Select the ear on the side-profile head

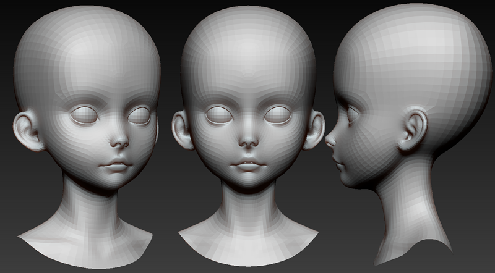point(415,132)
